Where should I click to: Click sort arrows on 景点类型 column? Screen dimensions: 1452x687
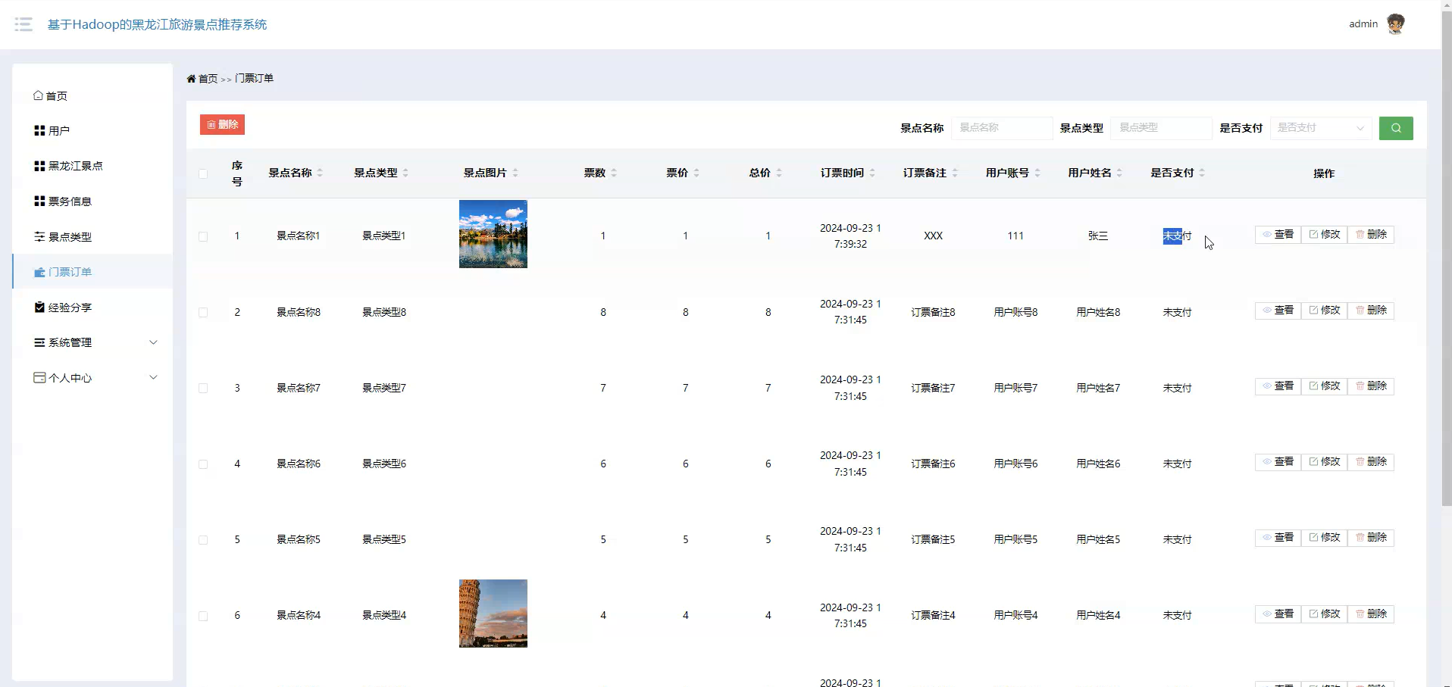point(405,173)
